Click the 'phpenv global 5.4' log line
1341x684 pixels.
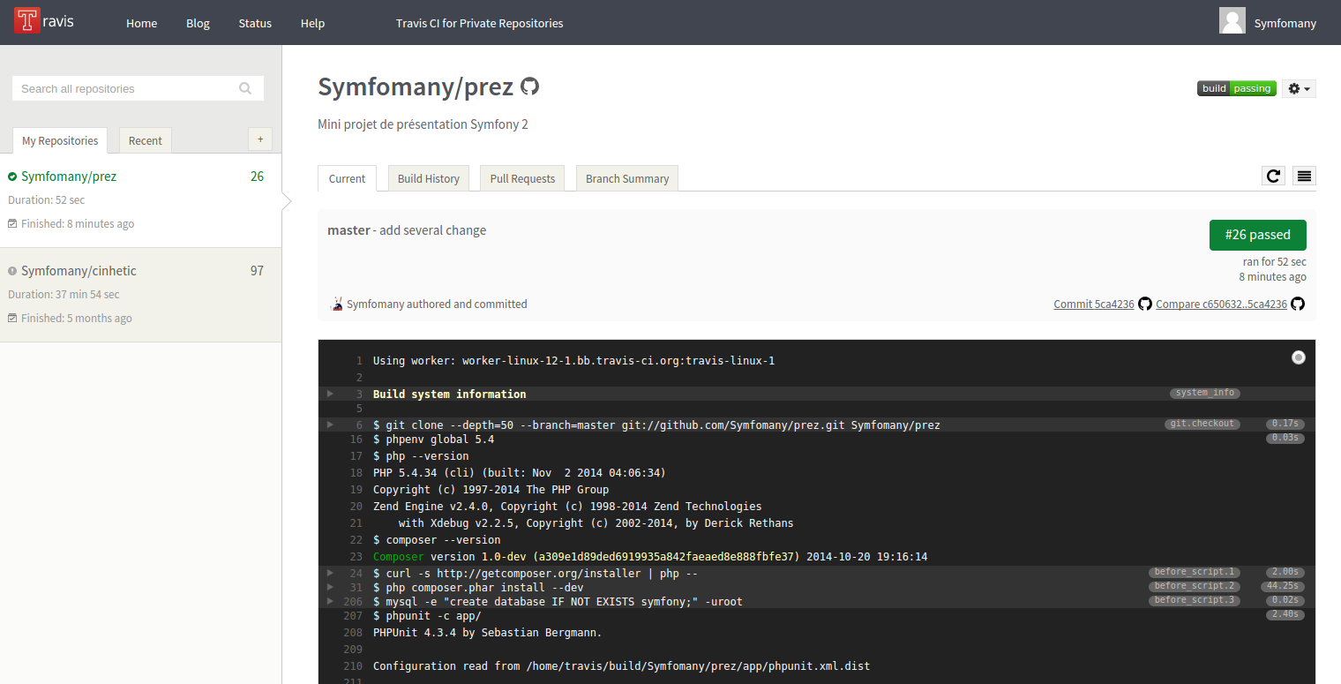[x=433, y=440]
